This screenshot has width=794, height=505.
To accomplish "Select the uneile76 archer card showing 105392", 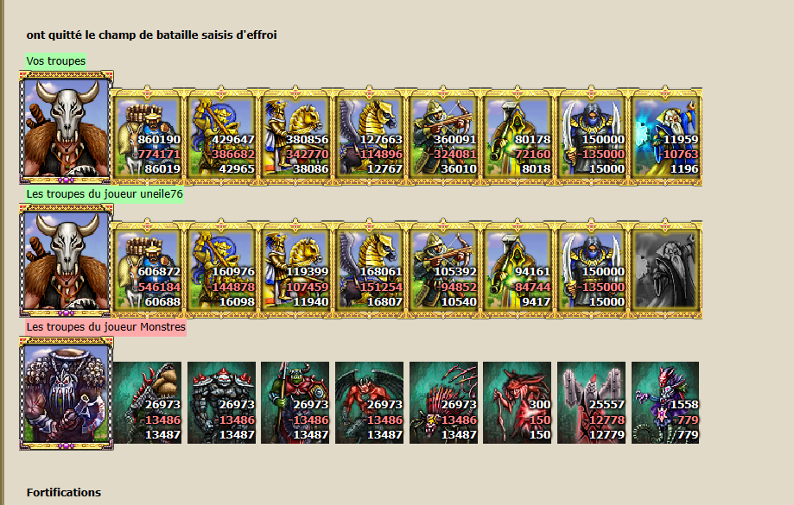I will point(443,269).
